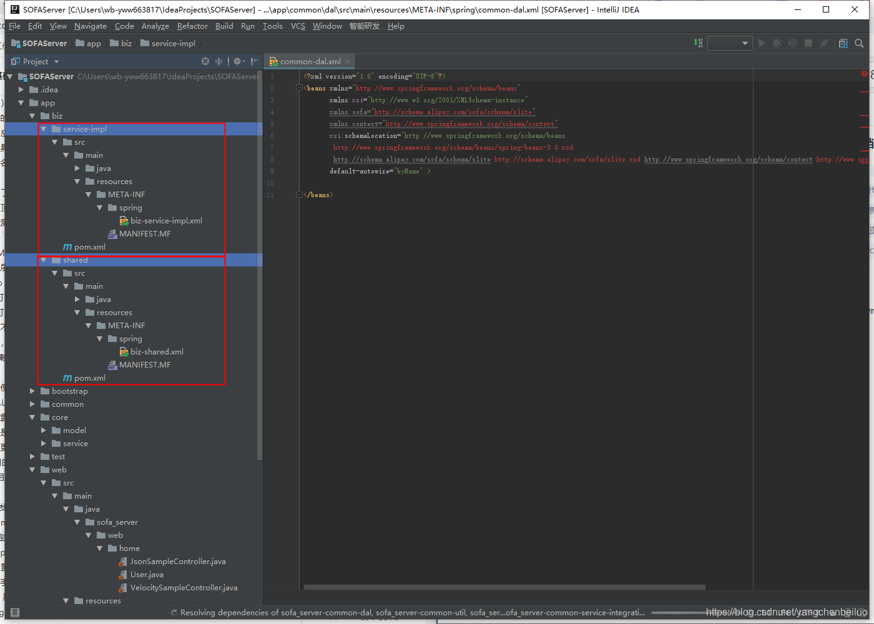Screen dimensions: 874x624
Task: Select JsonSampleController.java in the tree
Action: 172,562
